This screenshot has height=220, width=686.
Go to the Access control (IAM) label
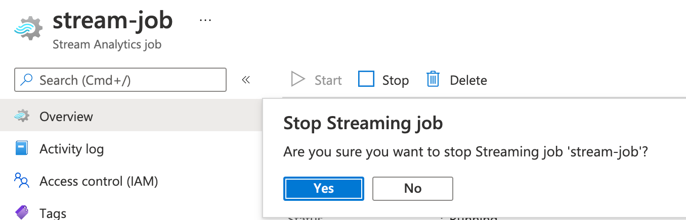click(99, 181)
